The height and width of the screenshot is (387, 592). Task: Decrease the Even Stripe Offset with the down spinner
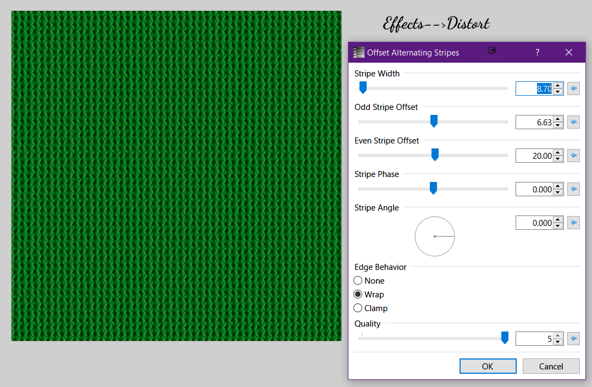pos(558,158)
